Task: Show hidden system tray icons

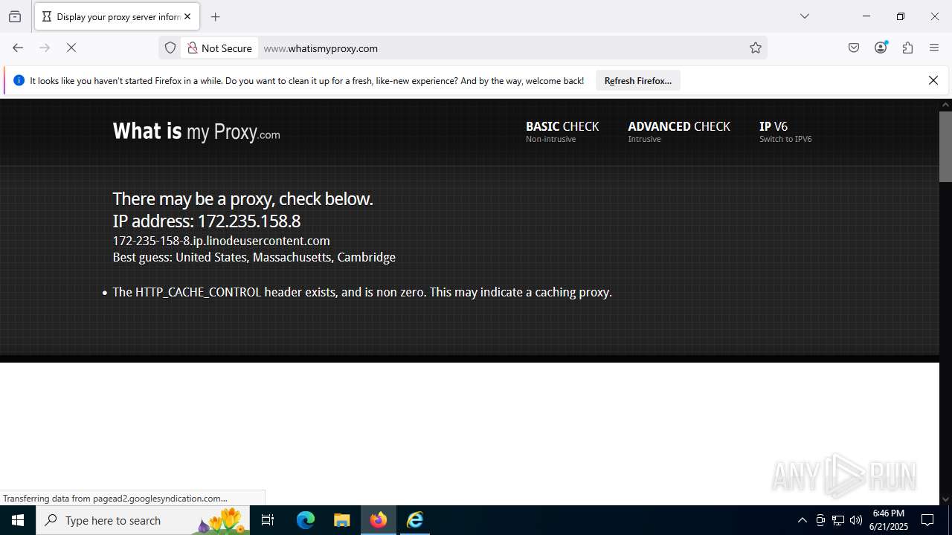Action: click(802, 520)
